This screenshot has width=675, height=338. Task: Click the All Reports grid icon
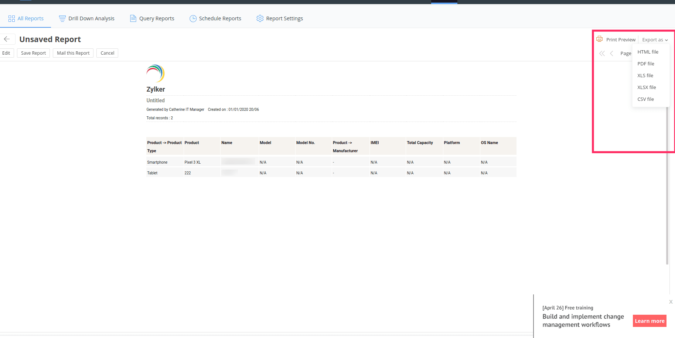click(x=11, y=18)
